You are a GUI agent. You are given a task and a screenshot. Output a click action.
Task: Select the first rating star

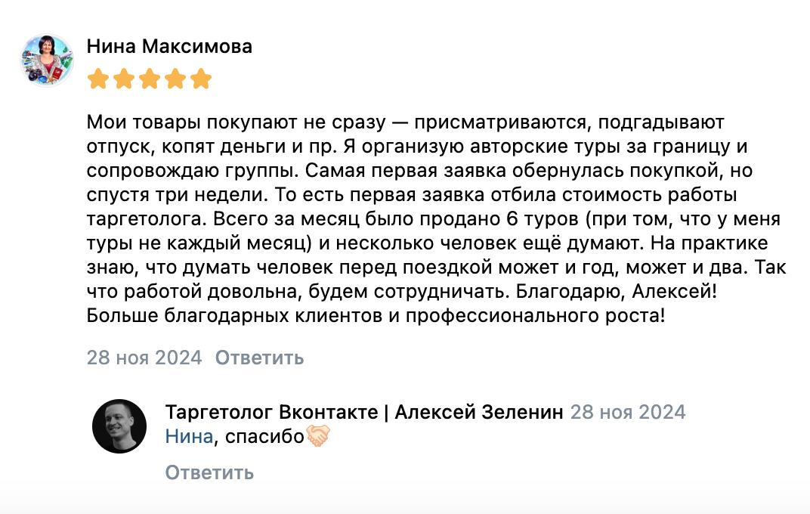pos(98,79)
